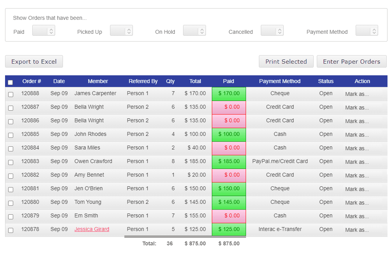Select order 120885 checkbox
The height and width of the screenshot is (257, 391).
[x=11, y=135]
